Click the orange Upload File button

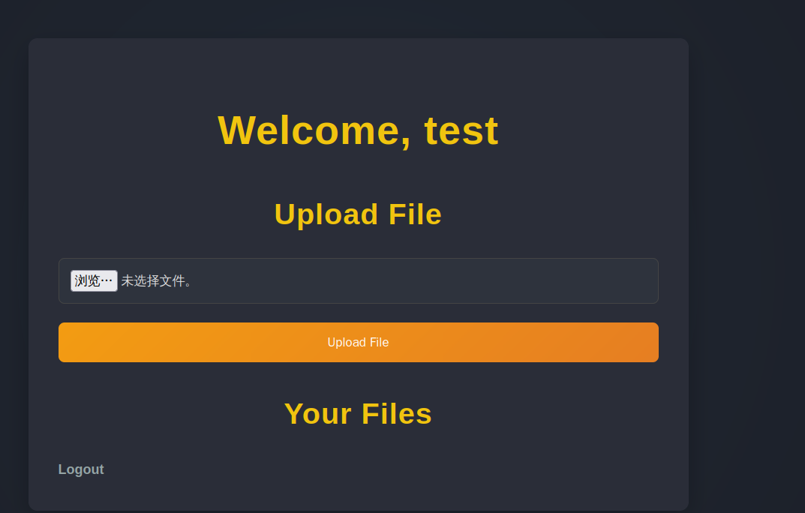pyautogui.click(x=359, y=342)
